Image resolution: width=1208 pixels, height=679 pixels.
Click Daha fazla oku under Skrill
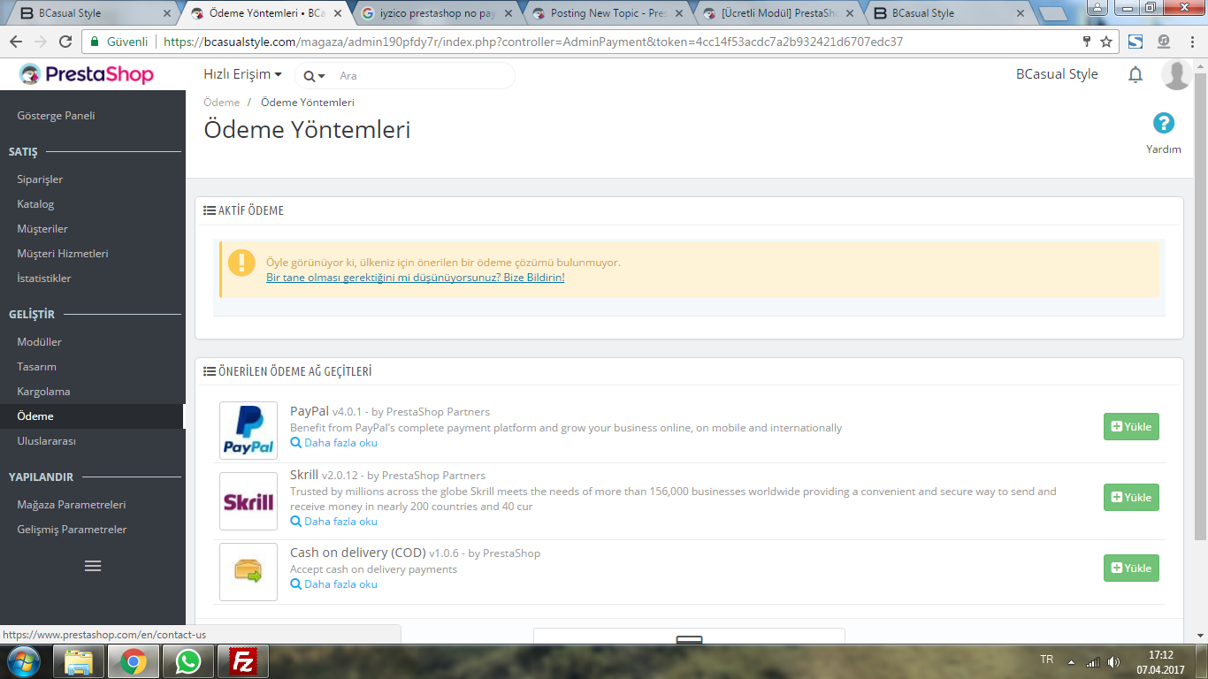tap(334, 522)
